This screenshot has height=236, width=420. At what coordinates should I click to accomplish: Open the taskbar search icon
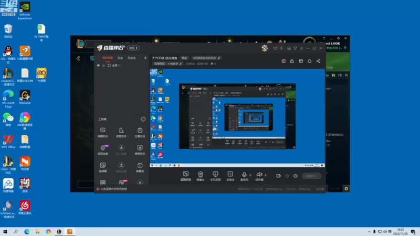click(x=16, y=232)
